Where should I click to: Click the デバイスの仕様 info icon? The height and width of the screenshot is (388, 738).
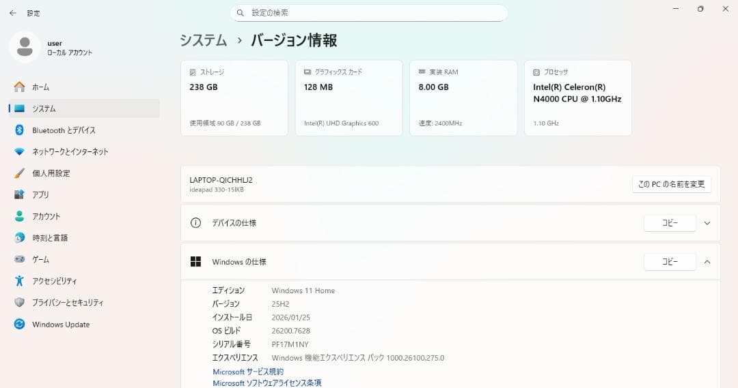pyautogui.click(x=196, y=223)
